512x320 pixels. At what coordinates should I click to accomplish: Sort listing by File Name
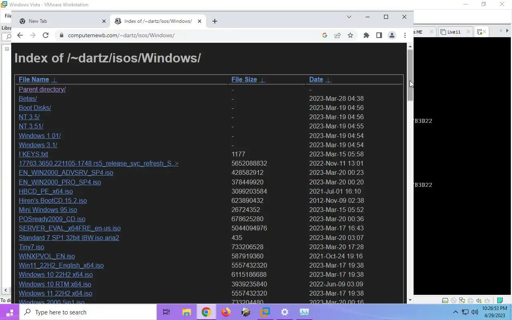tap(34, 79)
